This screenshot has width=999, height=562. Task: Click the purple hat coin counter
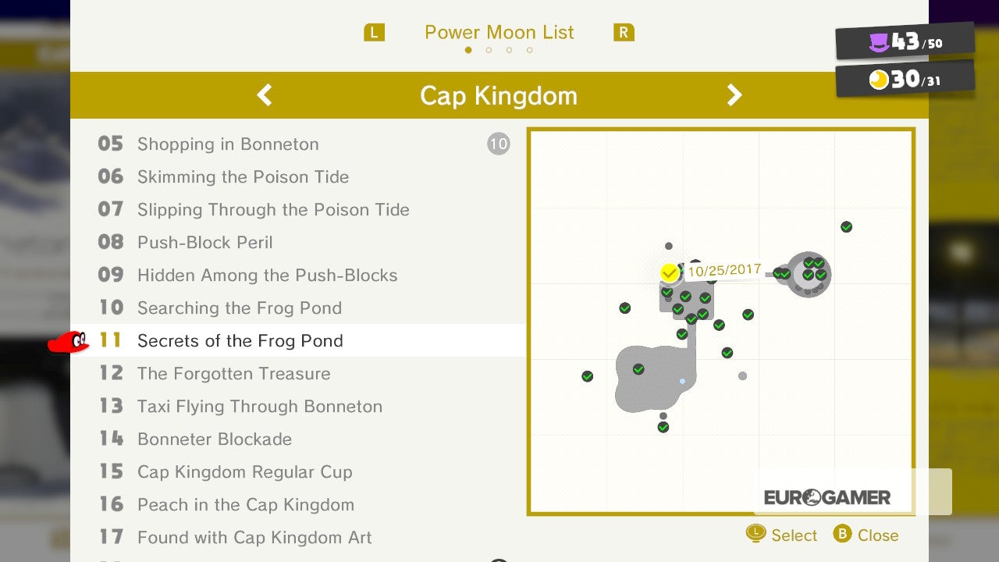click(x=905, y=41)
